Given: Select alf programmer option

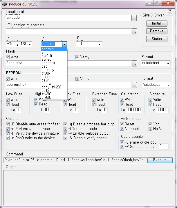Looking at the screenshot, I should coord(54,53).
